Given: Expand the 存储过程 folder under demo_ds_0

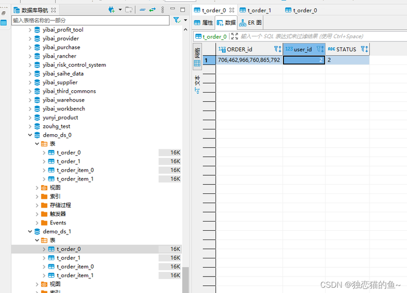Looking at the screenshot, I should tap(37, 205).
